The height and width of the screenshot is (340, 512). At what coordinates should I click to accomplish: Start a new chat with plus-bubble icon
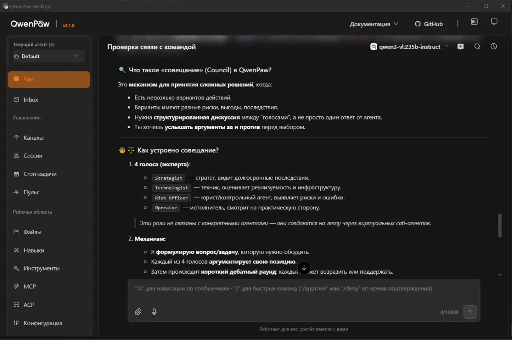[x=461, y=47]
